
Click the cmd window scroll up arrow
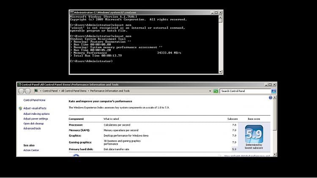click(x=220, y=17)
